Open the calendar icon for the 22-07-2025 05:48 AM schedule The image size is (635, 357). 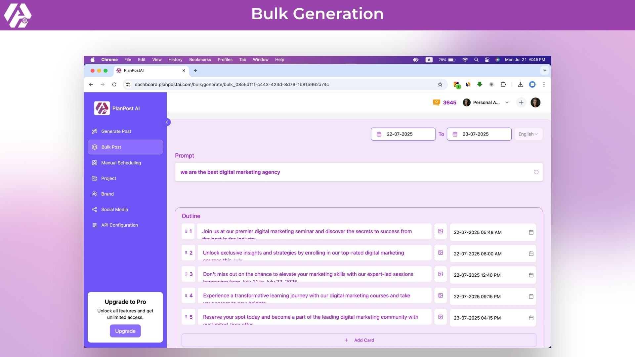point(531,232)
